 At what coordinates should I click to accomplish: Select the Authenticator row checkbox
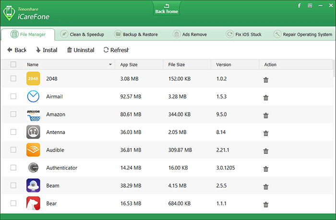coord(13,168)
